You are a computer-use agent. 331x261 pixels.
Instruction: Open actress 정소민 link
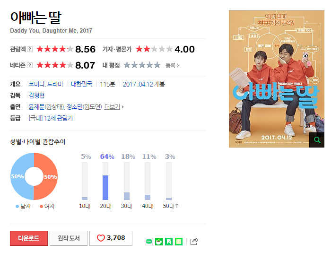[75, 107]
